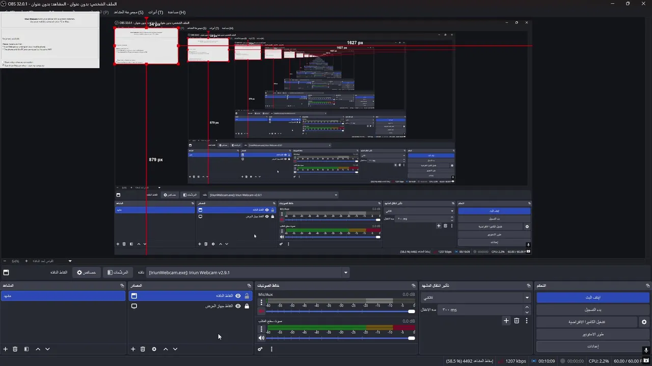Screen dimensions: 652x366
Task: Adjust the desktop audio volume slider
Action: [x=340, y=338]
